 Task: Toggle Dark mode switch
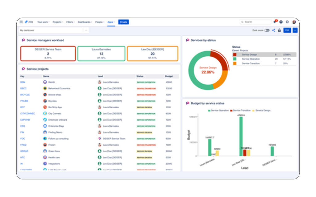point(267,30)
